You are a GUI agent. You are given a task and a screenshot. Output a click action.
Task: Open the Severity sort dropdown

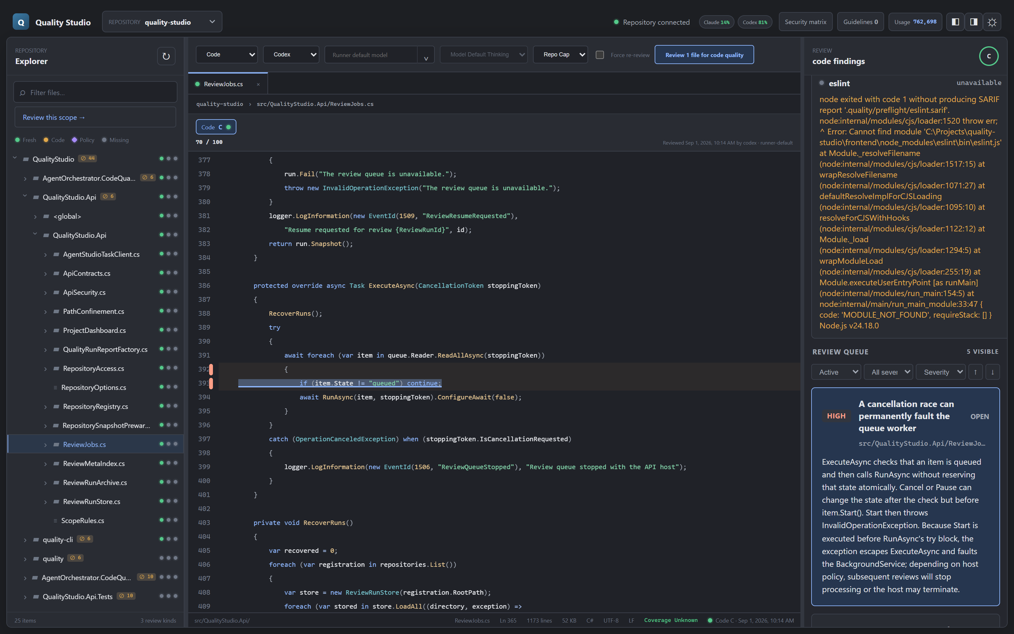tap(941, 372)
